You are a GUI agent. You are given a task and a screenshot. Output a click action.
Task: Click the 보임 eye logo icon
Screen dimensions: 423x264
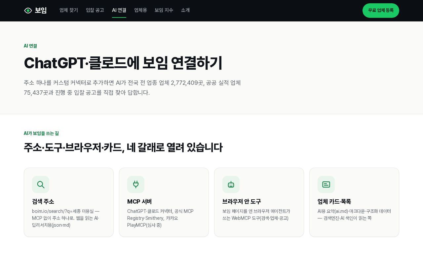click(28, 11)
